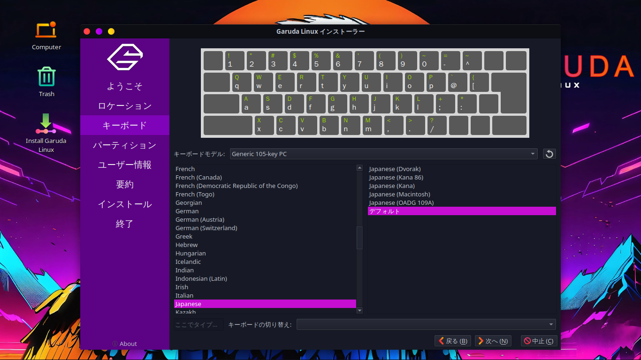Select Irish layout
The image size is (641, 360).
tap(265, 287)
